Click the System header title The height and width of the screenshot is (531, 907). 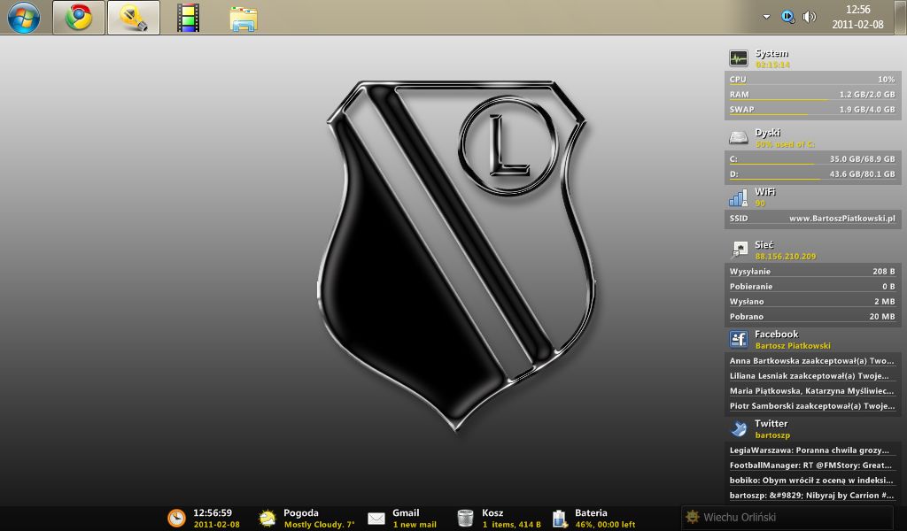click(771, 53)
